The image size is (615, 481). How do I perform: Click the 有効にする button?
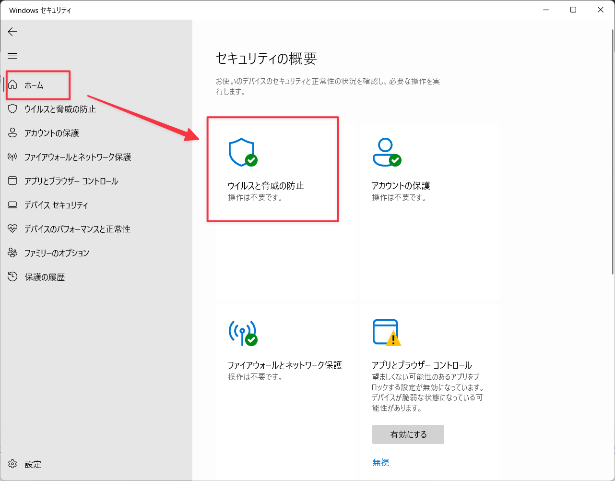[x=408, y=434]
